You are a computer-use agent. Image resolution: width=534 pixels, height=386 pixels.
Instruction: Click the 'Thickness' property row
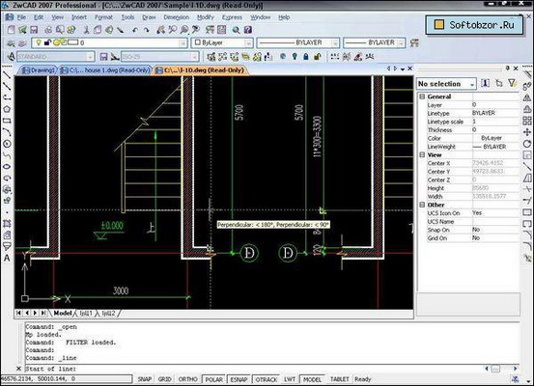pyautogui.click(x=473, y=130)
